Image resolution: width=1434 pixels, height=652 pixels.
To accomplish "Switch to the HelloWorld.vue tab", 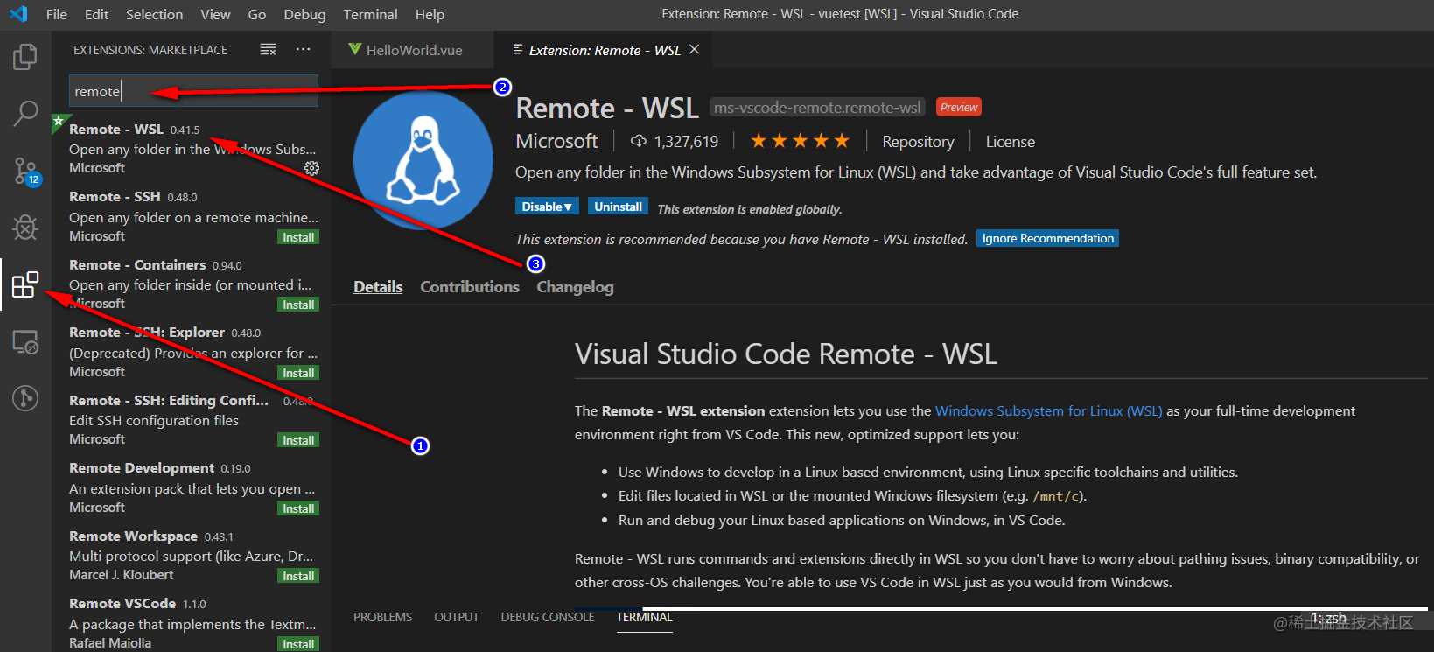I will tap(413, 50).
